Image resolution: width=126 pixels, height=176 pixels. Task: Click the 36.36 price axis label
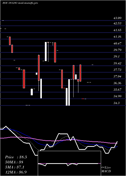point(117,83)
